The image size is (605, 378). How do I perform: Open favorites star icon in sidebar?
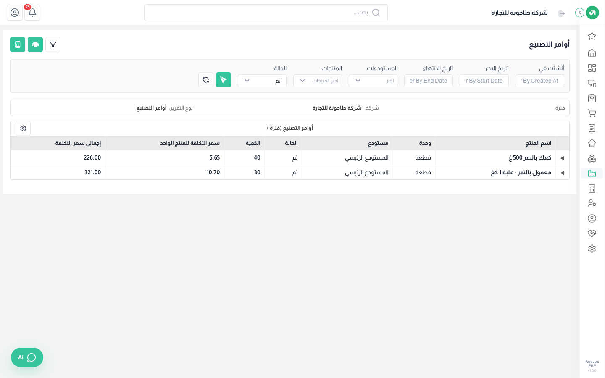point(592,36)
